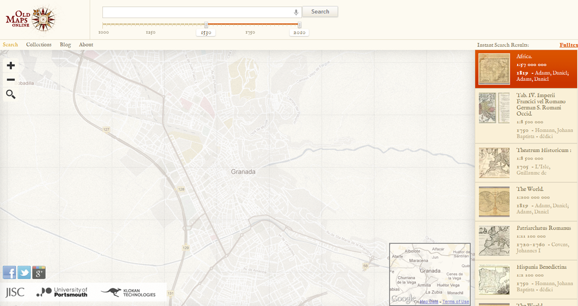Grab the 1530 start-year slider handle

(x=206, y=25)
